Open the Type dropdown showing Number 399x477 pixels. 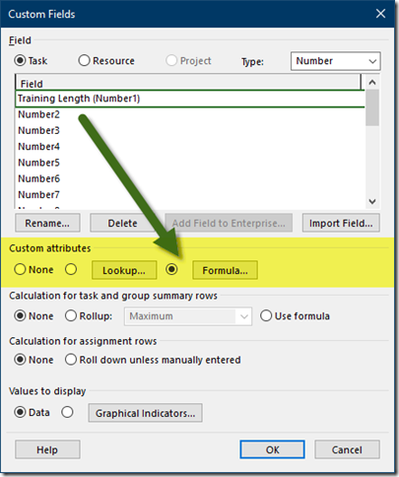[335, 61]
